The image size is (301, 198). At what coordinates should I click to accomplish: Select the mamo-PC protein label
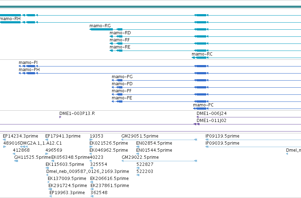pos(203,105)
